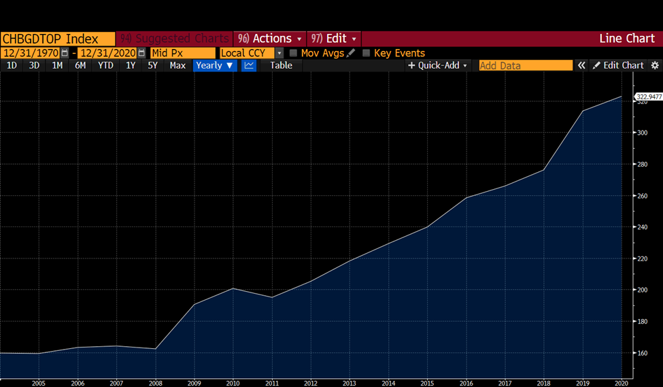The image size is (663, 387).
Task: Select the 5Y time range
Action: pos(152,65)
